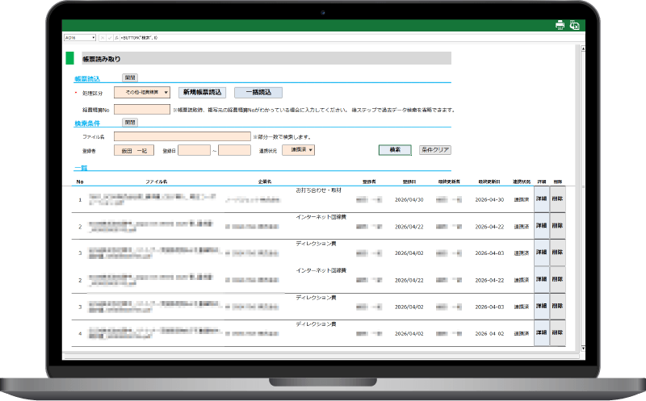
Task: Click the scrollbar up arrow
Action: pyautogui.click(x=583, y=48)
